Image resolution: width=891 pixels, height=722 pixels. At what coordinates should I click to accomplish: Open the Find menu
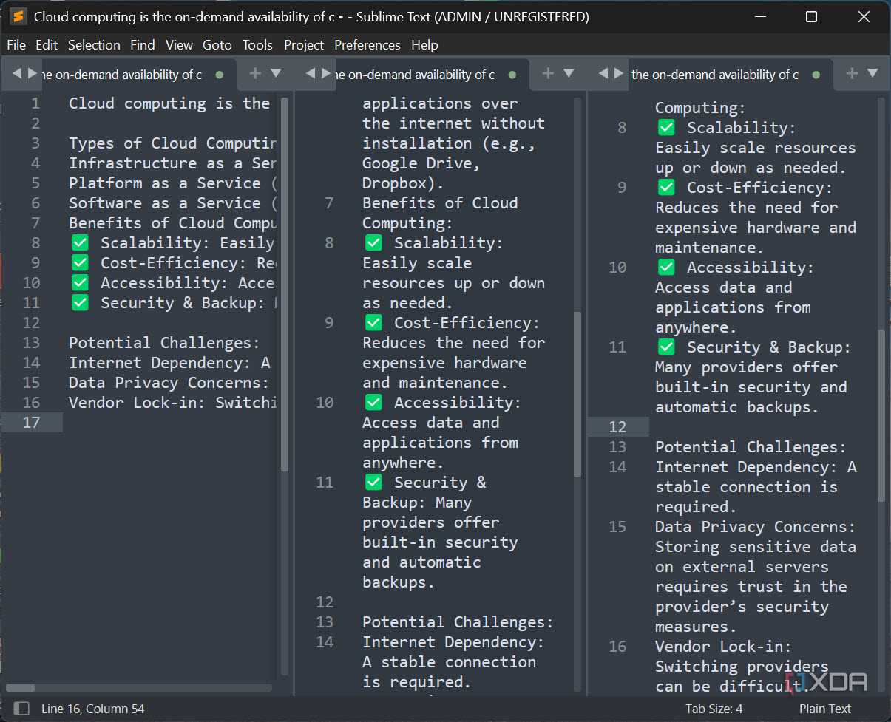pyautogui.click(x=143, y=45)
